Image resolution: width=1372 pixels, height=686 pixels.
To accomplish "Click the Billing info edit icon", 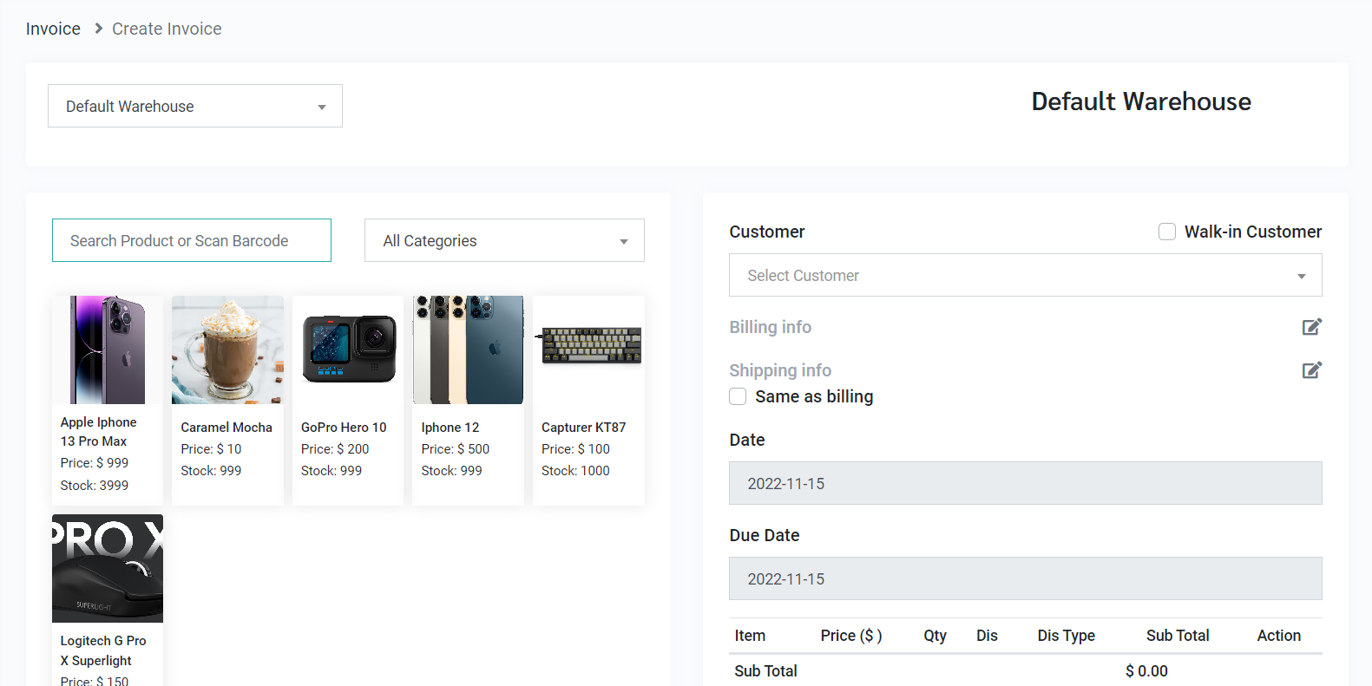I will pyautogui.click(x=1311, y=327).
